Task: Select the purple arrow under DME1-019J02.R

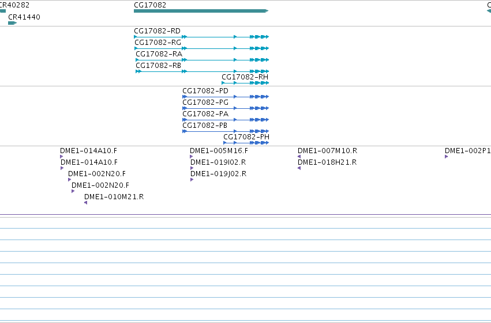Action: [x=192, y=180]
